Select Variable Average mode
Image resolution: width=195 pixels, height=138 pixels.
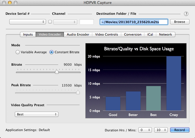[x=18, y=52]
